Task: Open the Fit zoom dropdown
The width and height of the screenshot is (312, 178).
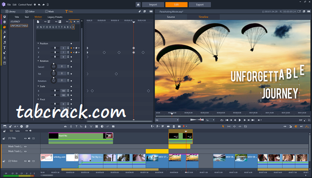Action: [167, 120]
